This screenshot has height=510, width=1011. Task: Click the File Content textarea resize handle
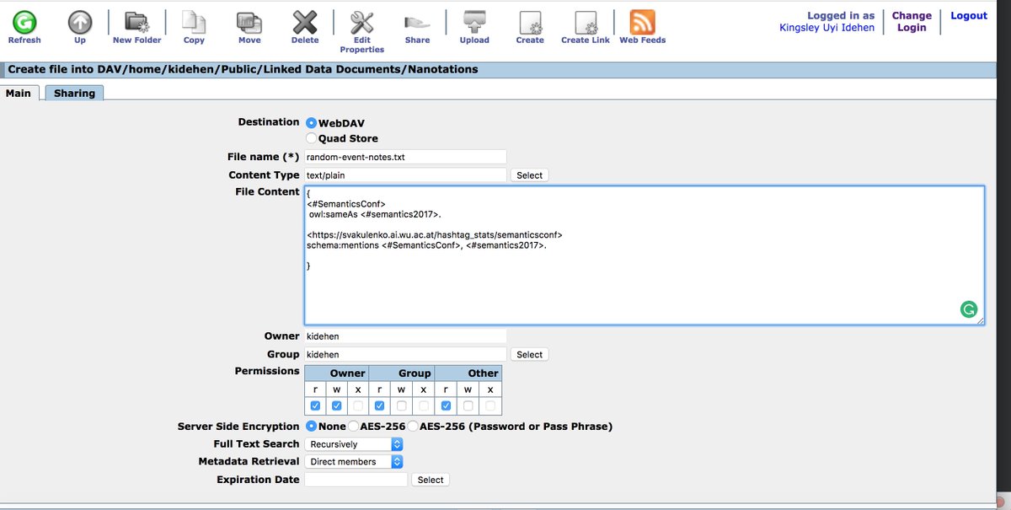tap(980, 320)
